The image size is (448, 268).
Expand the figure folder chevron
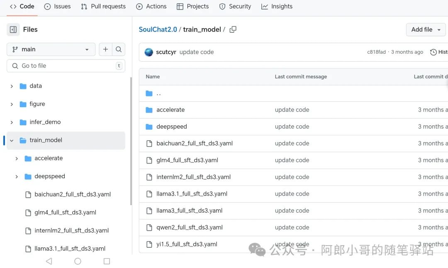12,104
